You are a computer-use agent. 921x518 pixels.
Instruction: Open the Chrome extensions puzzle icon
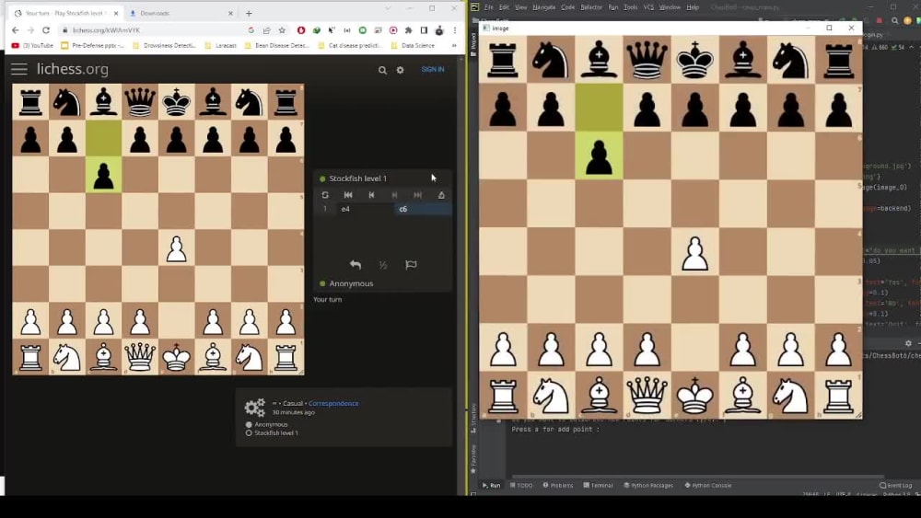(x=408, y=30)
